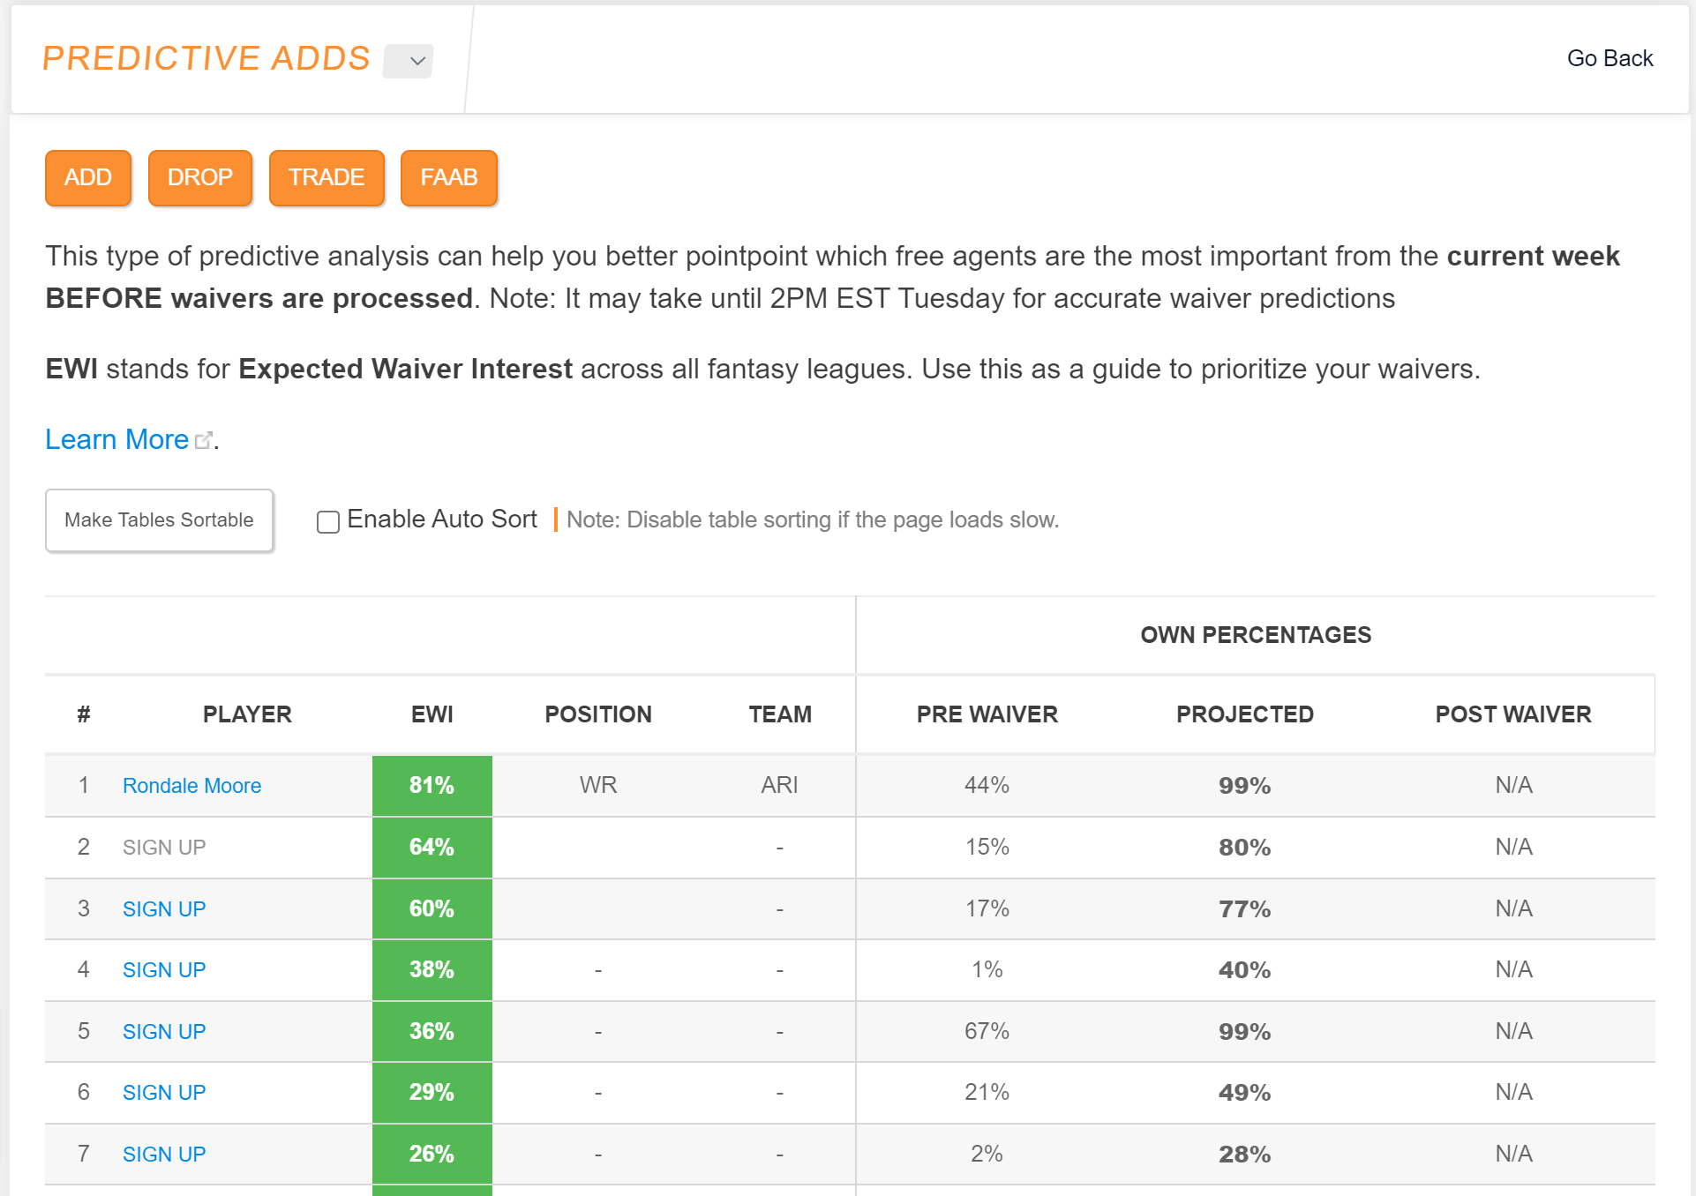Click SIGN UP link in row 3
Screen dimensions: 1696x1196
164,908
